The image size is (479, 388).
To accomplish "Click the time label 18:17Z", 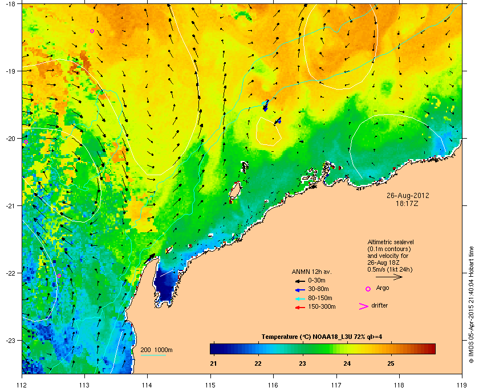I will pyautogui.click(x=407, y=203).
